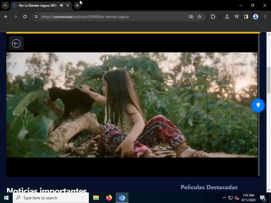
Task: Open File Explorer from the taskbar
Action: (96, 198)
